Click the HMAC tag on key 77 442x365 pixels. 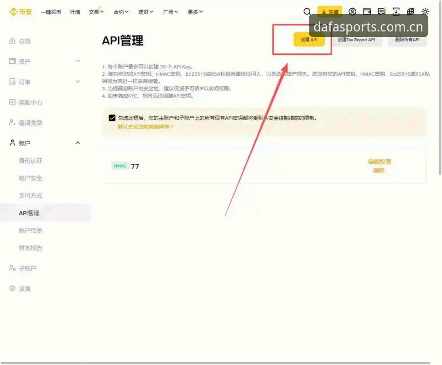point(120,166)
